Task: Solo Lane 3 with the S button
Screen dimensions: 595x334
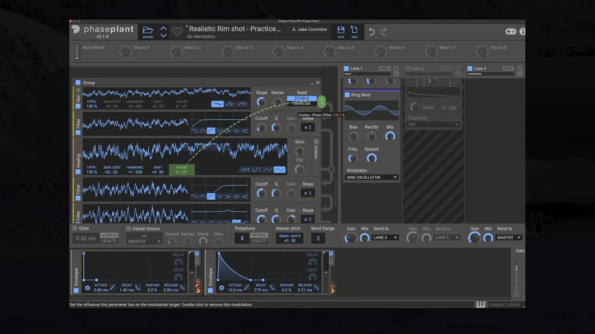Action: (x=520, y=74)
